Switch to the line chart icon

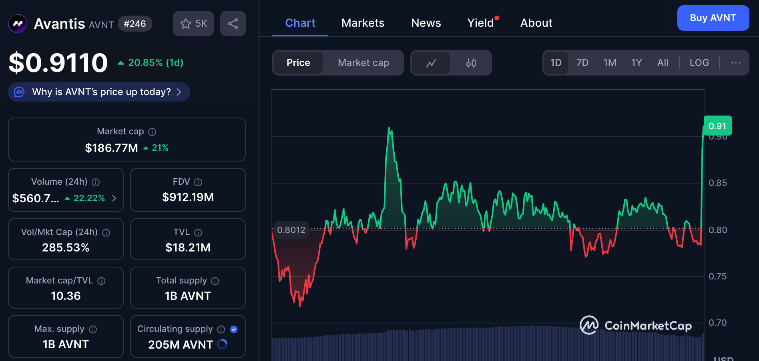point(431,63)
